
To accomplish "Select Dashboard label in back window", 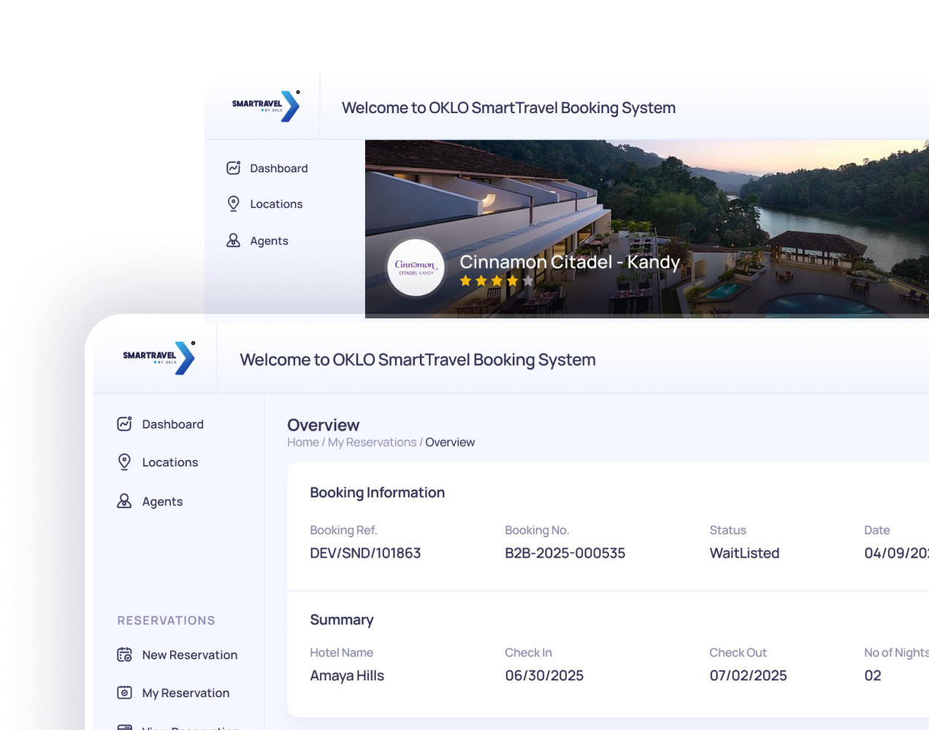I will (279, 169).
